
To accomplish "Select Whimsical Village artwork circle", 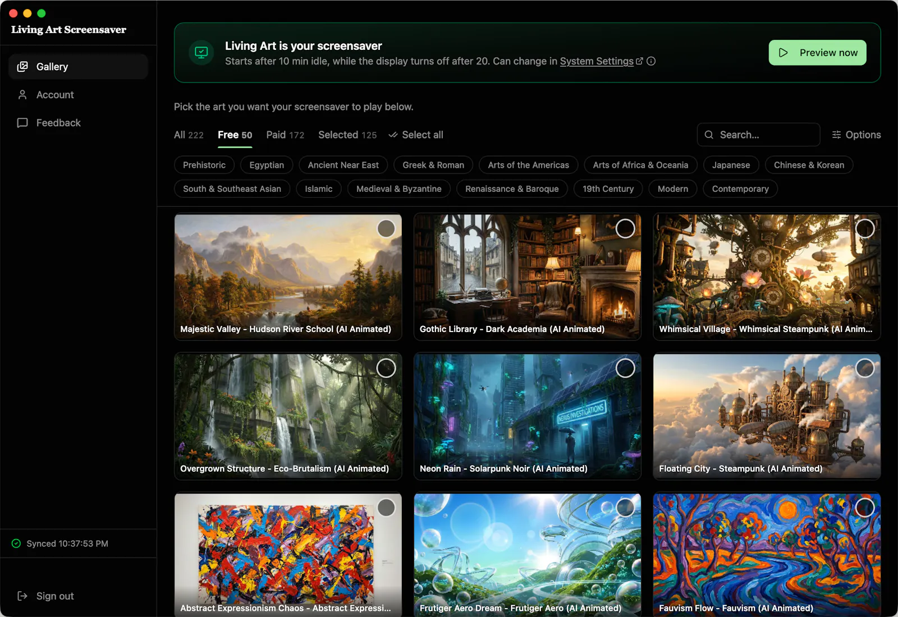I will 865,228.
